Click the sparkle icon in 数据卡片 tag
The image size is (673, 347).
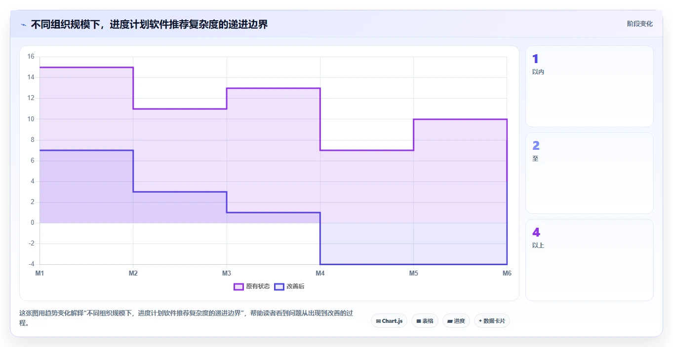(480, 321)
